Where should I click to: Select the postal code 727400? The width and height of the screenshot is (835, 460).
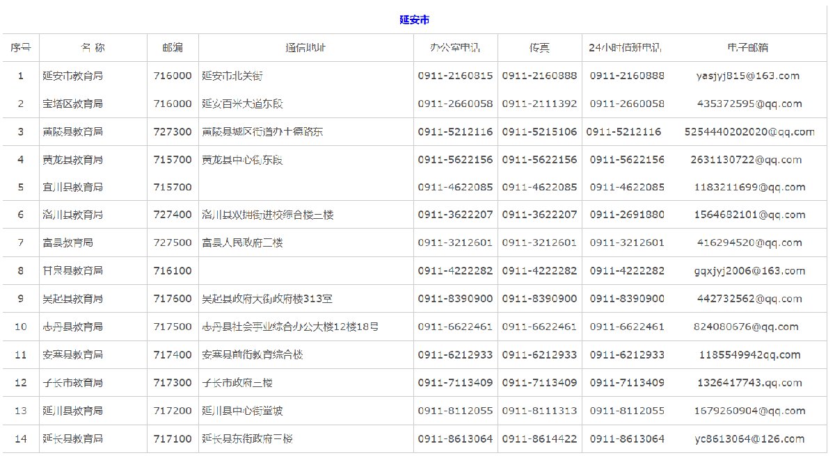tap(173, 215)
